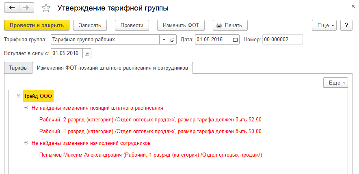Add this document to favorites with the star
Image resolution: width=359 pixels, height=174 pixels.
tap(46, 8)
